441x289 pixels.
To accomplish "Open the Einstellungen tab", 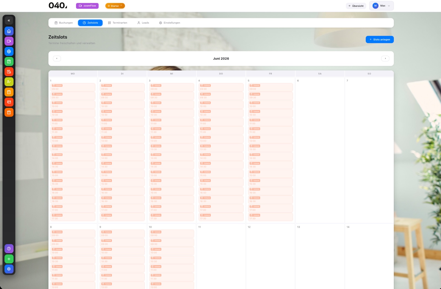I will coord(170,23).
